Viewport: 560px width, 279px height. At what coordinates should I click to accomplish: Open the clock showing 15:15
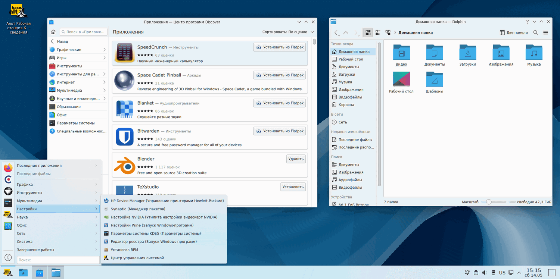pos(533,272)
